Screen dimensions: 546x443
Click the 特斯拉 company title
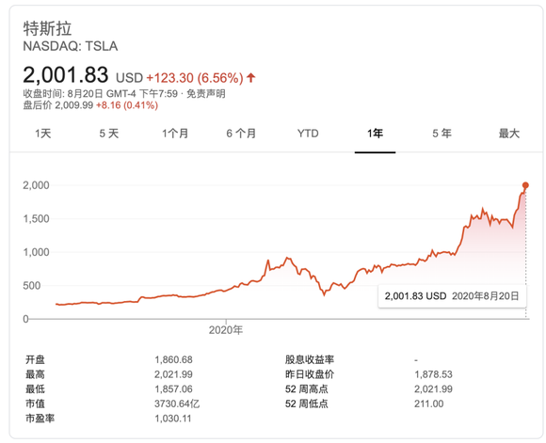[x=47, y=28]
